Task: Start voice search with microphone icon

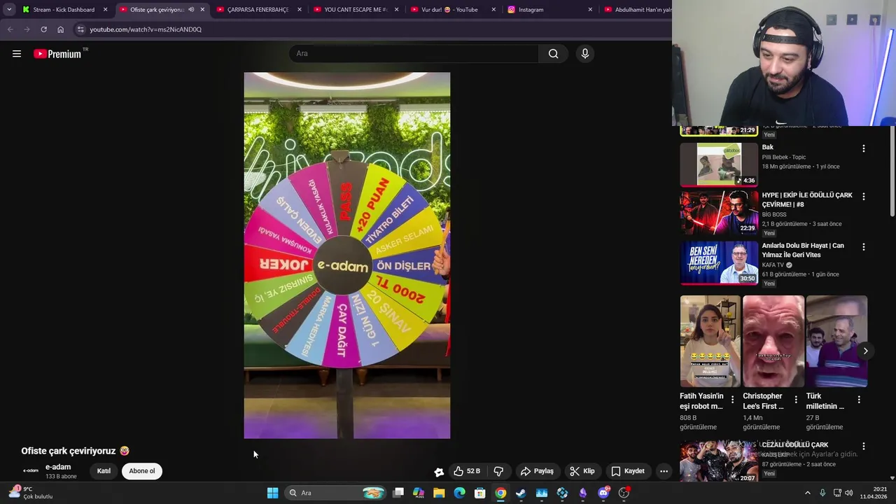Action: [585, 54]
